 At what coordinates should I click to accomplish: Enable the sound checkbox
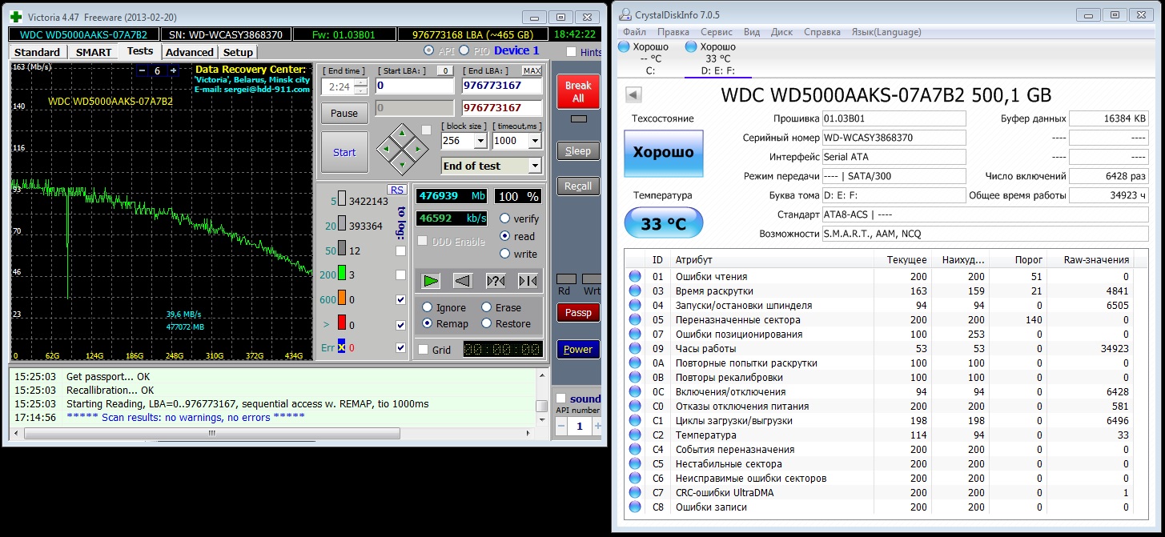point(560,399)
